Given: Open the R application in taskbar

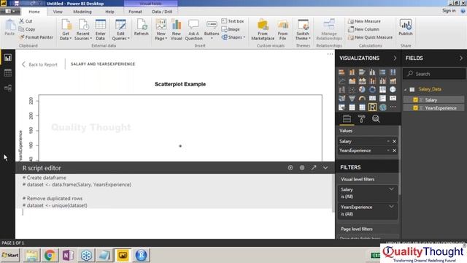Looking at the screenshot, I should pos(141,255).
